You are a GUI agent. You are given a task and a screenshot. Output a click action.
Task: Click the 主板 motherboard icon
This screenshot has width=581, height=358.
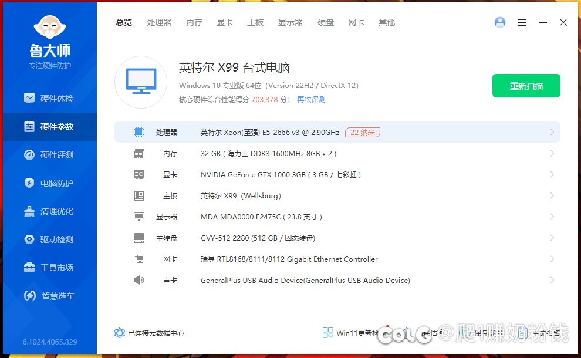(x=139, y=195)
